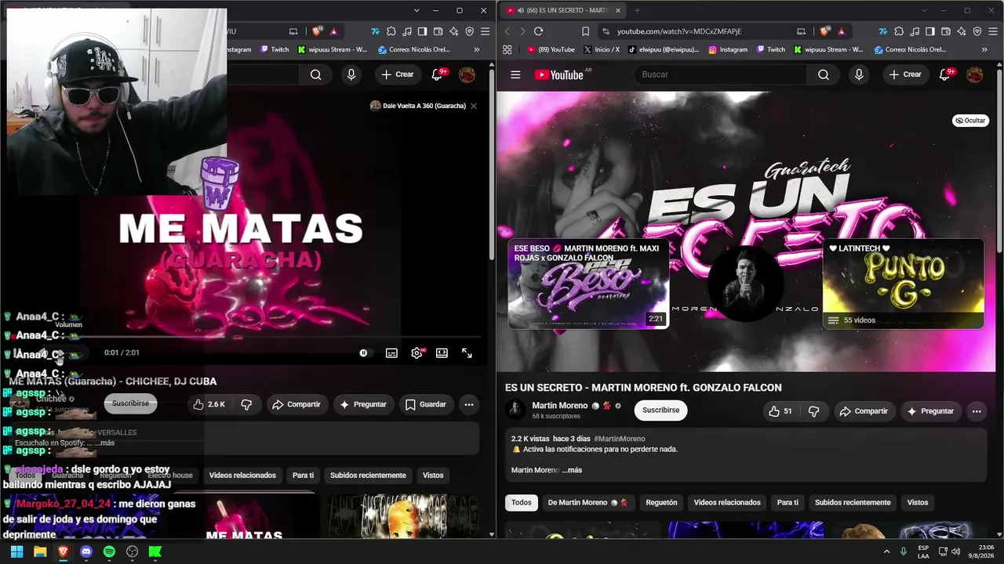Click the YouTube search field in right window
The image size is (1004, 564).
[x=720, y=74]
